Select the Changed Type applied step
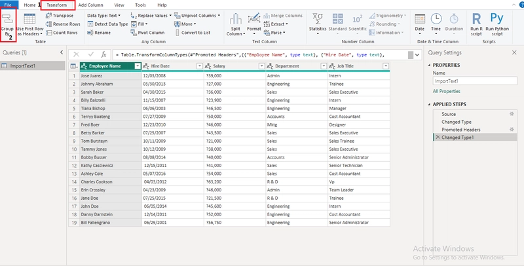 coord(475,122)
